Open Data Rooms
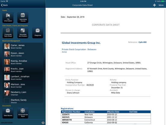166x125 pixels. (8, 113)
